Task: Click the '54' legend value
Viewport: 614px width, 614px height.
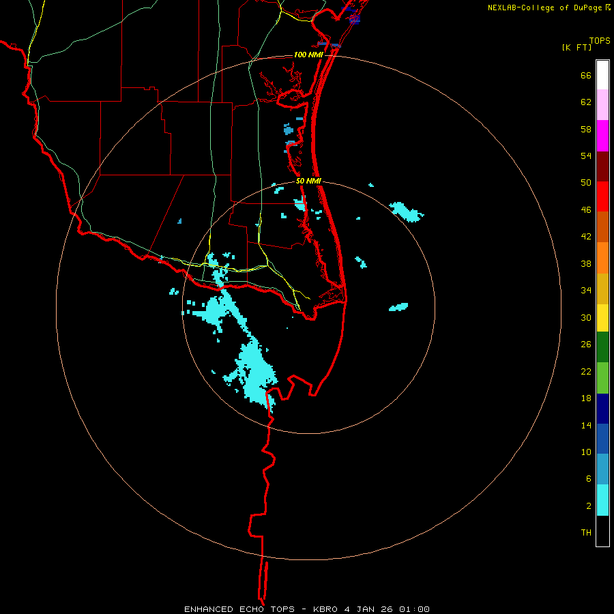Action: 586,156
